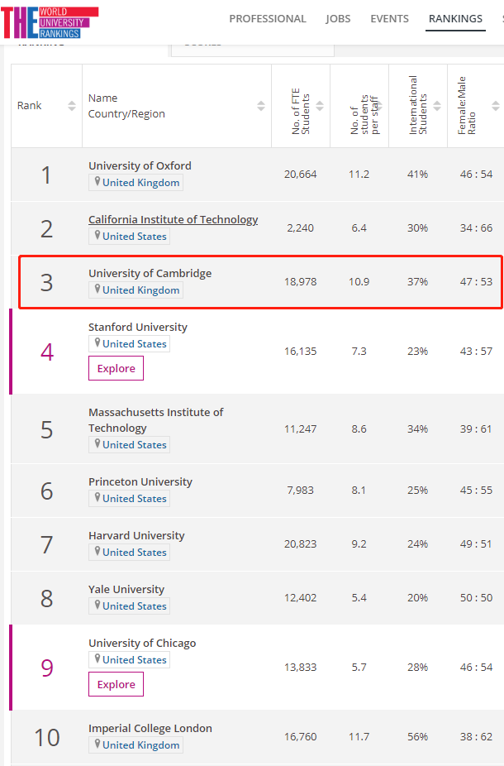
Task: Open University of Cambridge page
Action: 150,273
